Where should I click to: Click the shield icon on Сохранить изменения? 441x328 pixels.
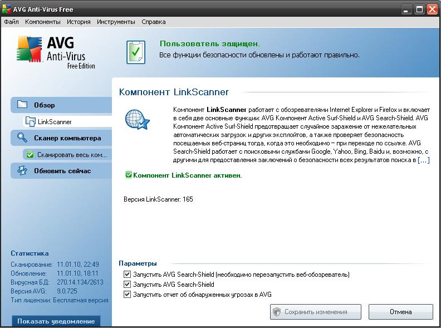pyautogui.click(x=277, y=312)
